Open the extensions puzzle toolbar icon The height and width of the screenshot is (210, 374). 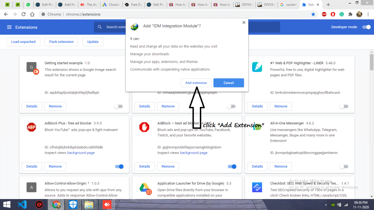tap(350, 14)
